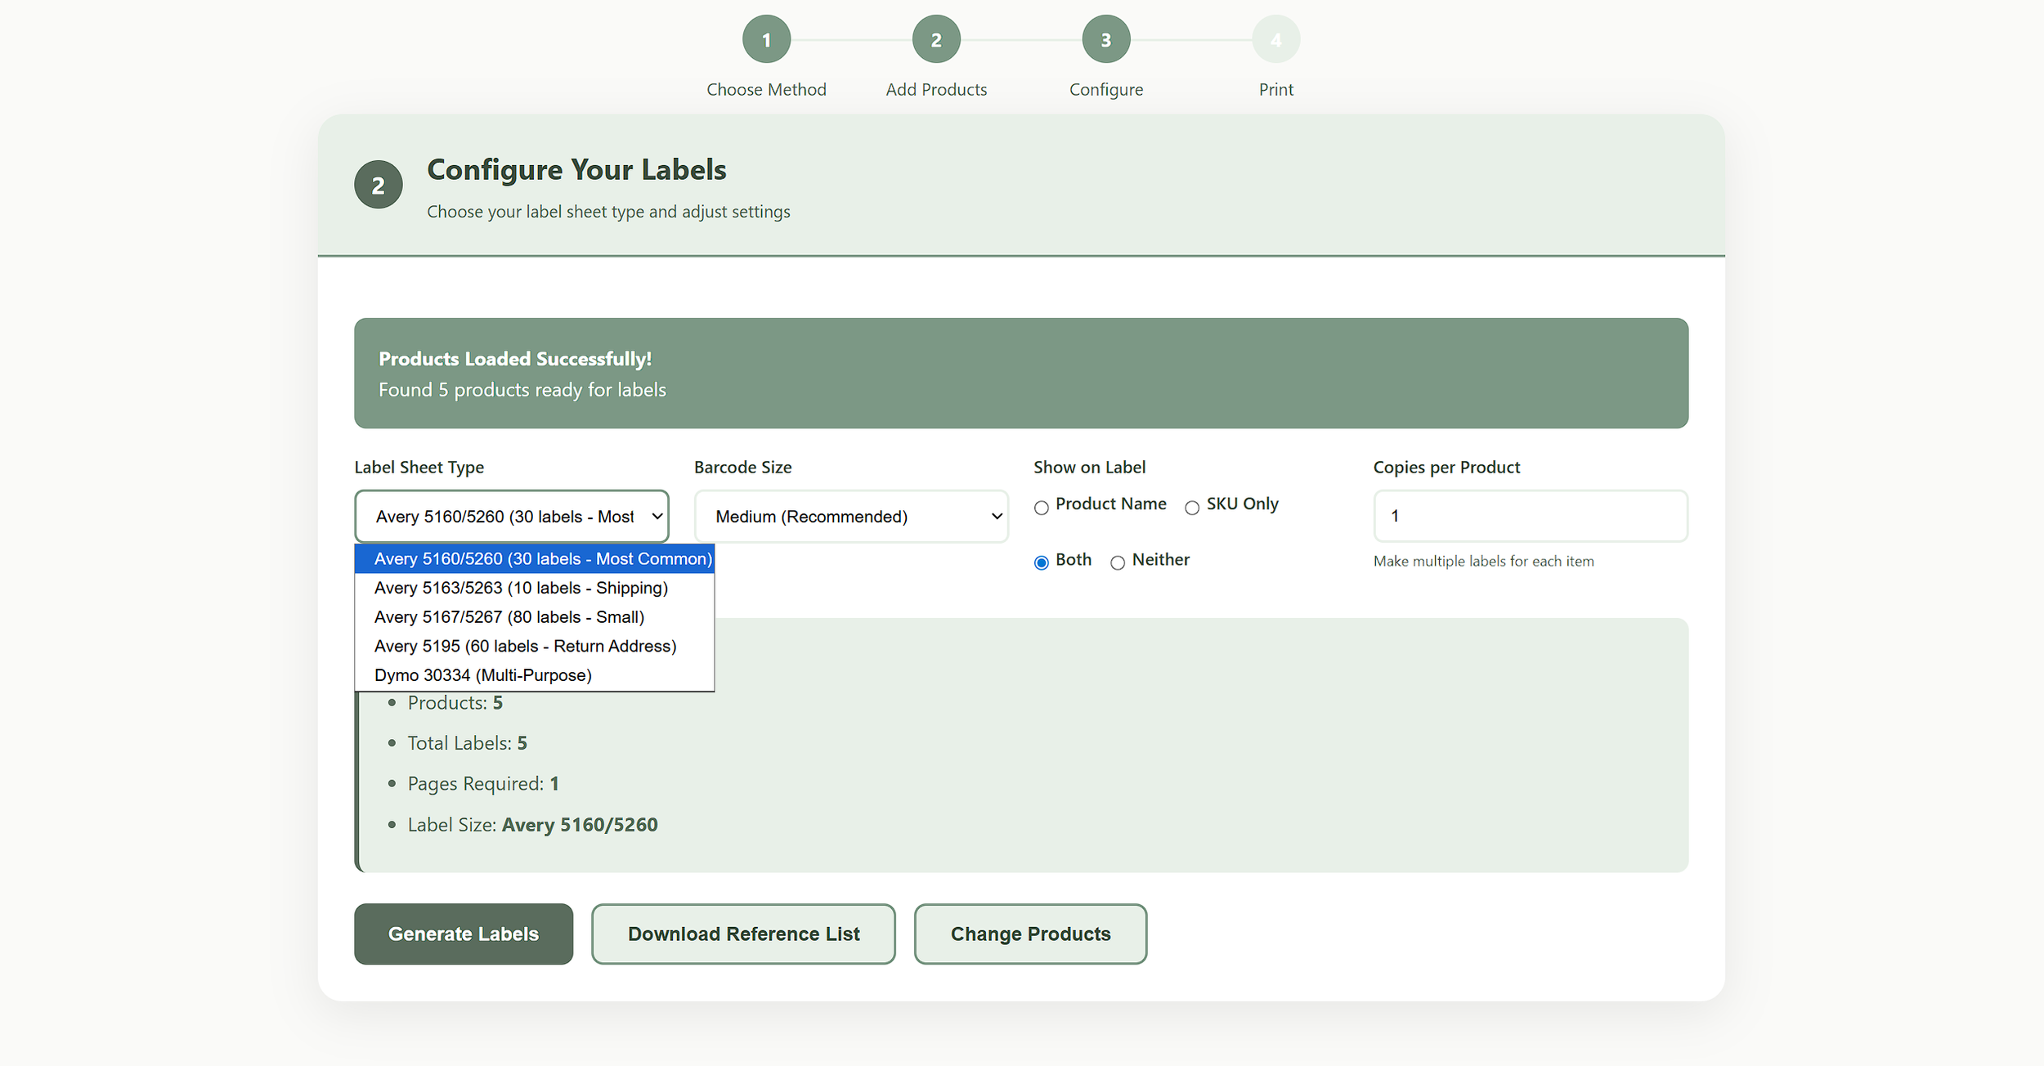Click the step 1 Choose Method circle
The width and height of the screenshot is (2044, 1066).
[766, 38]
